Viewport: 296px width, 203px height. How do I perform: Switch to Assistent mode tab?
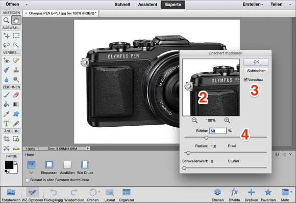click(x=147, y=5)
